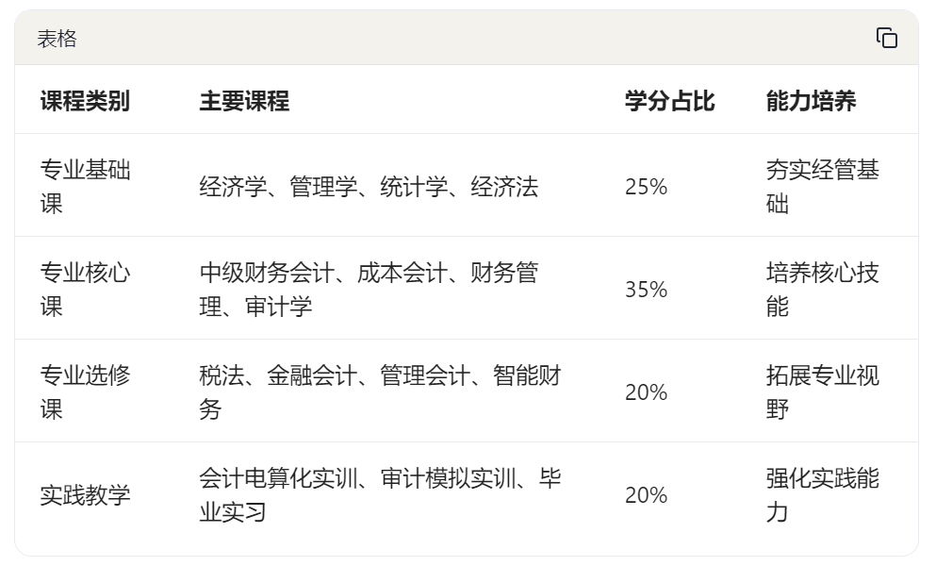Click the 20% cell in 实践教学 row
936x566 pixels.
tap(646, 495)
